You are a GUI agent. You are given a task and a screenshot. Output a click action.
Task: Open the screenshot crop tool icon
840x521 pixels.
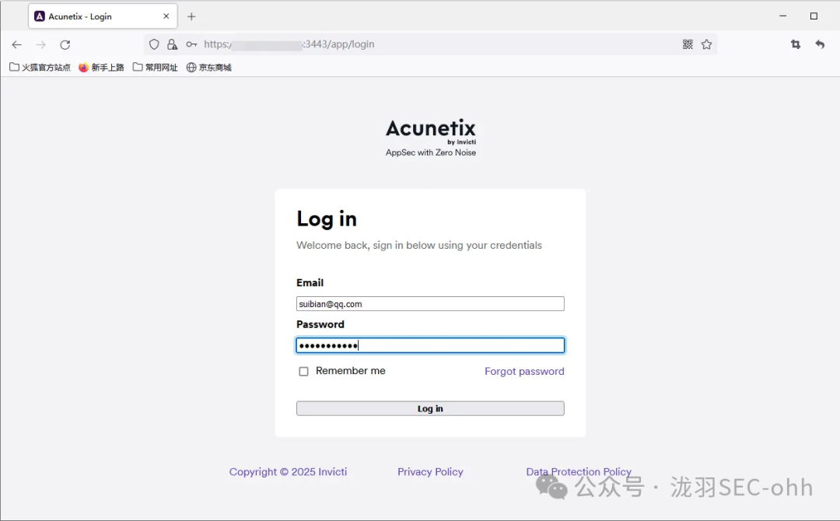click(x=796, y=44)
